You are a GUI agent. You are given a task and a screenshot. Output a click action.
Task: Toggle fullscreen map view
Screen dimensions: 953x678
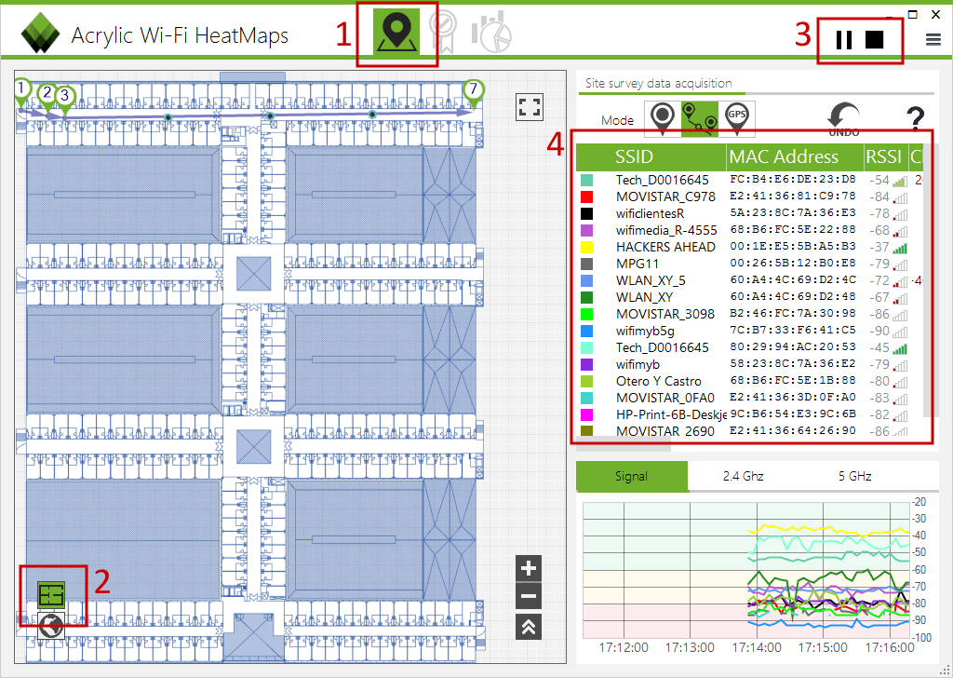[x=530, y=107]
